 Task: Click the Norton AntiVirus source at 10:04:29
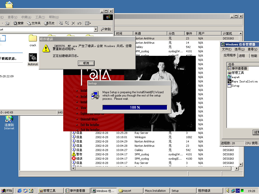pyautogui.click(x=144, y=141)
